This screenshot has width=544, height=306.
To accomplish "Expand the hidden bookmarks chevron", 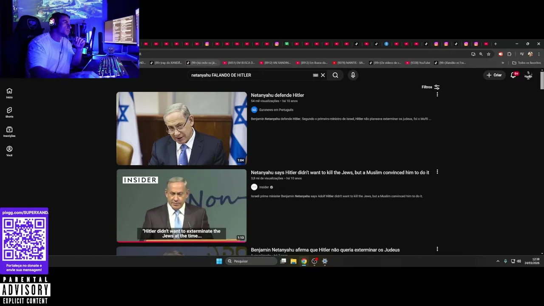I will tap(503, 63).
